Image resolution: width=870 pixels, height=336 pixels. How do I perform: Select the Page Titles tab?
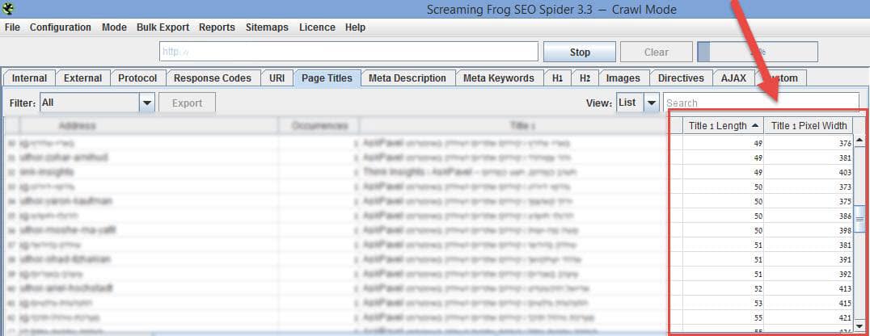tap(327, 78)
